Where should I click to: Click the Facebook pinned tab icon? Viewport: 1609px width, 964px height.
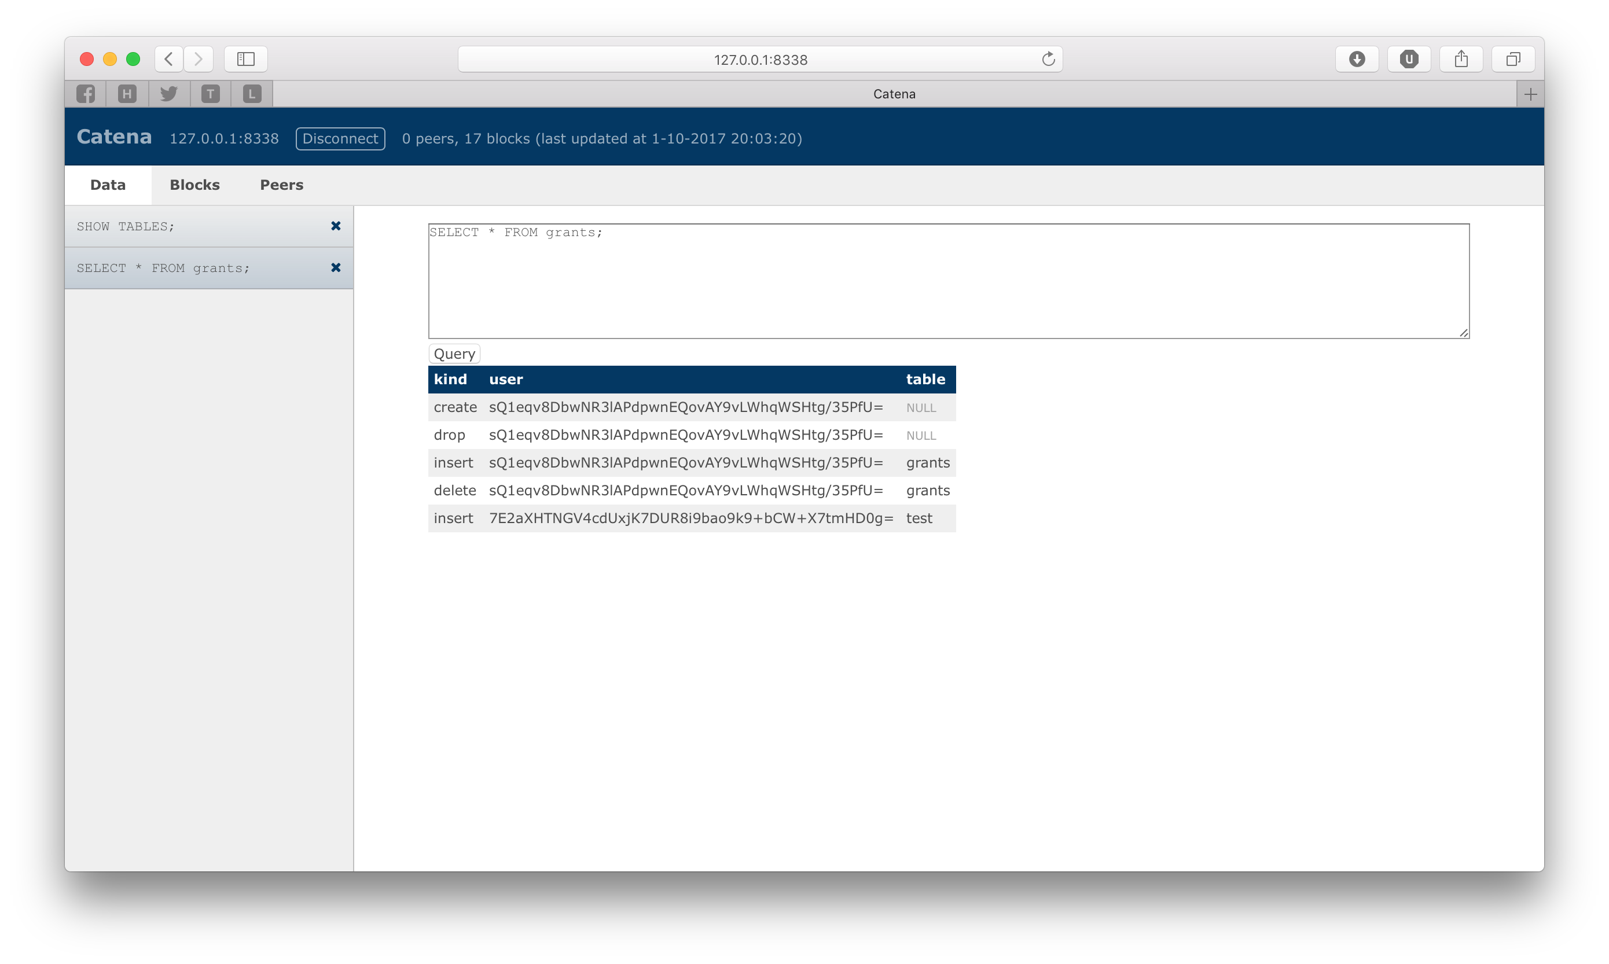pyautogui.click(x=86, y=94)
